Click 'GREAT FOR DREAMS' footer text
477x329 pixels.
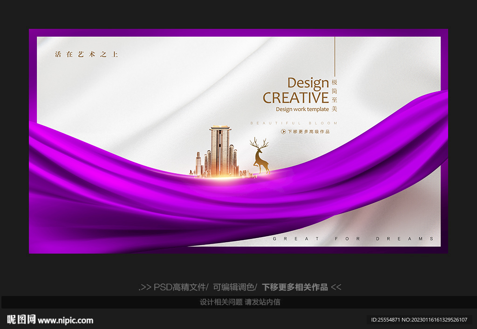point(353,239)
